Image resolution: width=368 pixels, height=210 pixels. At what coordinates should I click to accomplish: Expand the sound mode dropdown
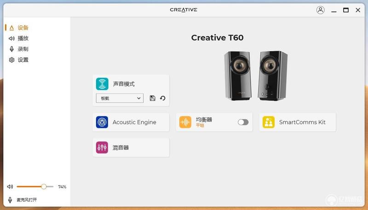click(120, 98)
